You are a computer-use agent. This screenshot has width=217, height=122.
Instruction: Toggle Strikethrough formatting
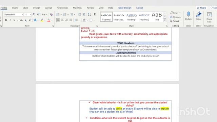click(21, 20)
